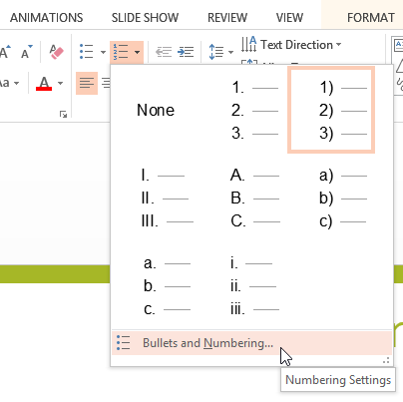This screenshot has height=402, width=403.
Task: Switch to the SLIDE SHOW tab
Action: point(145,17)
